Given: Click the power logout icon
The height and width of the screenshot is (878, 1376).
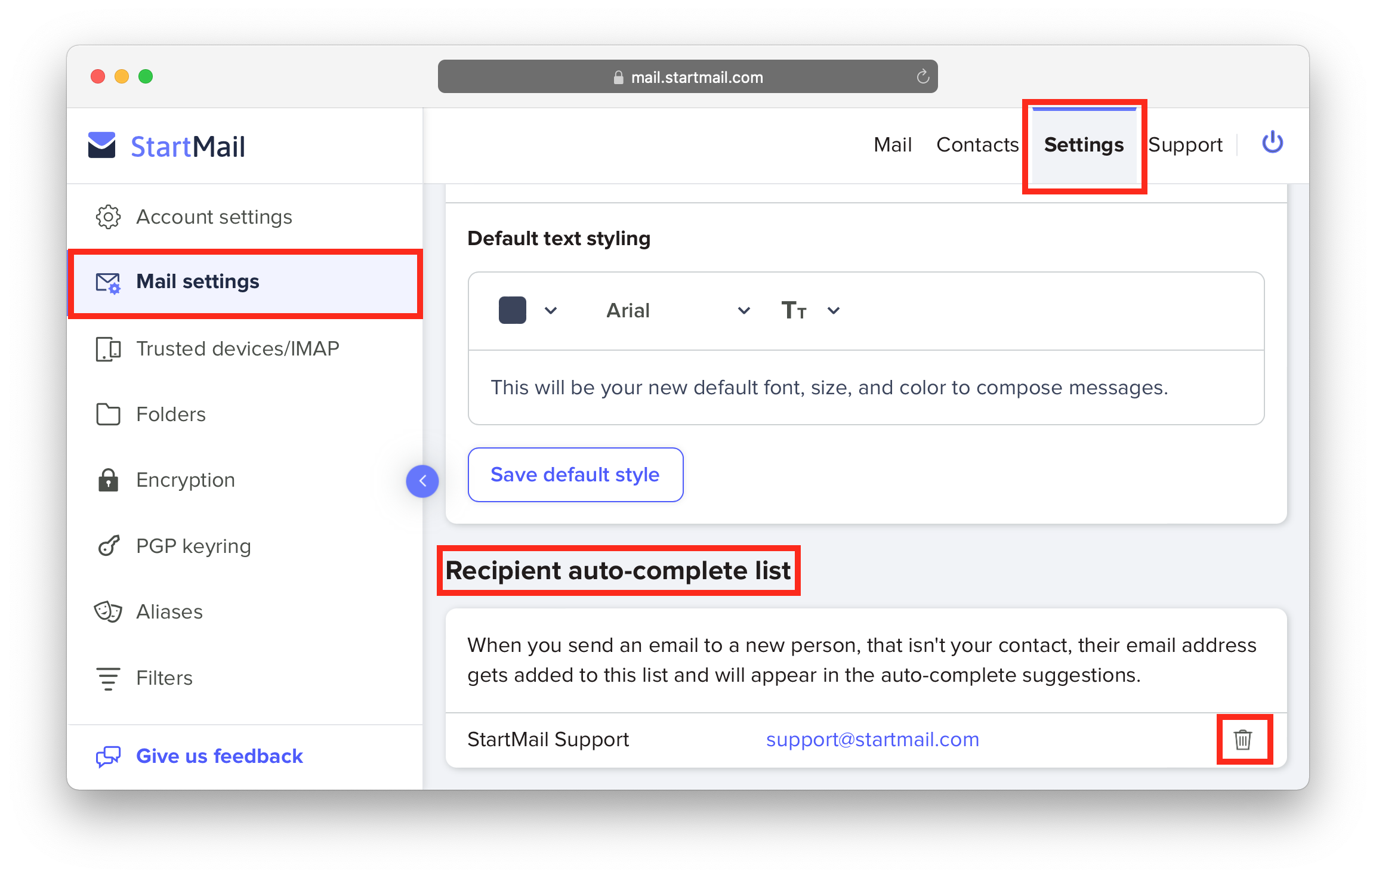Looking at the screenshot, I should [1272, 143].
